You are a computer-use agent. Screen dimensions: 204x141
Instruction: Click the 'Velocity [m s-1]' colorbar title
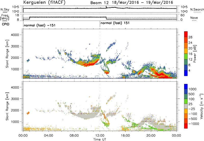point(201,106)
